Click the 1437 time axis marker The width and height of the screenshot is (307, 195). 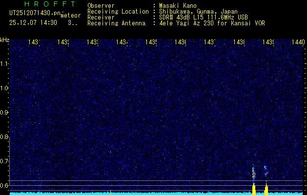coord(210,42)
